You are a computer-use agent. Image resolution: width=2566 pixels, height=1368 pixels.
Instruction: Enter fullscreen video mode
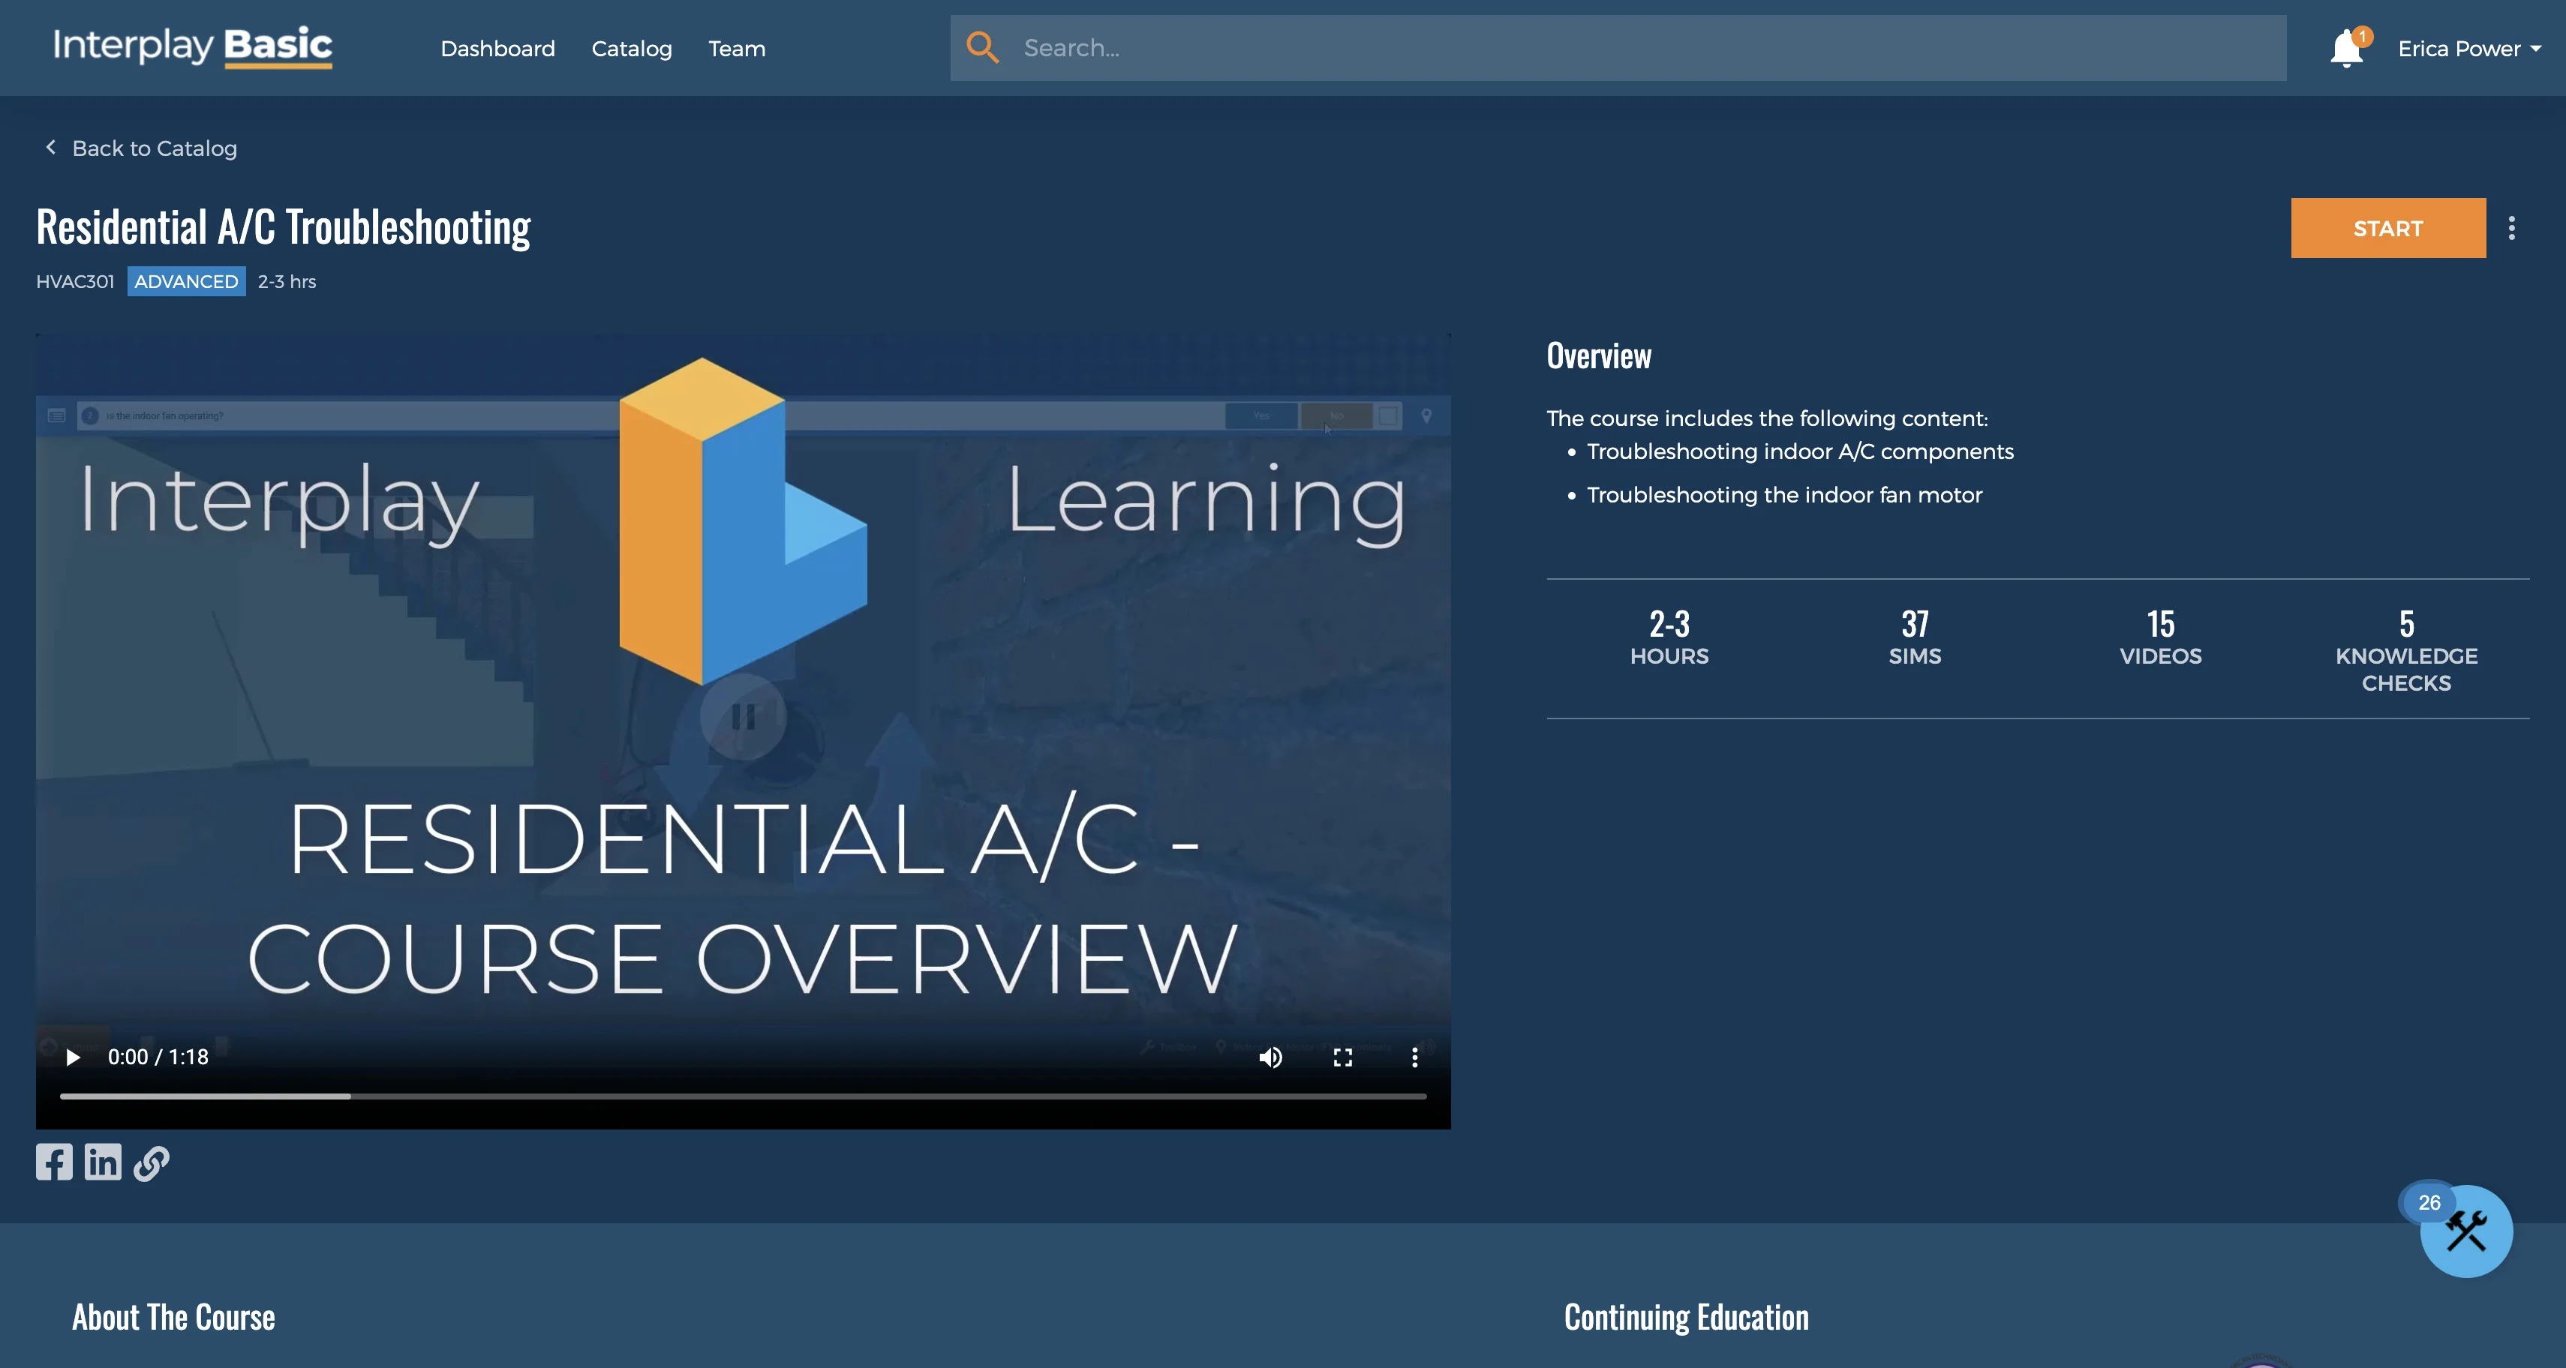(x=1343, y=1057)
